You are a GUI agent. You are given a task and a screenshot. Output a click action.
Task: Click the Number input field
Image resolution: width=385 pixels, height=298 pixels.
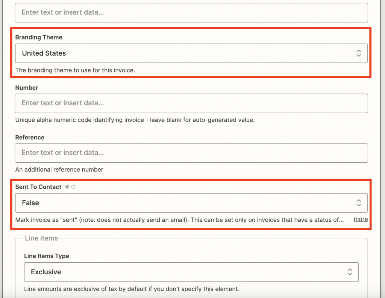191,103
